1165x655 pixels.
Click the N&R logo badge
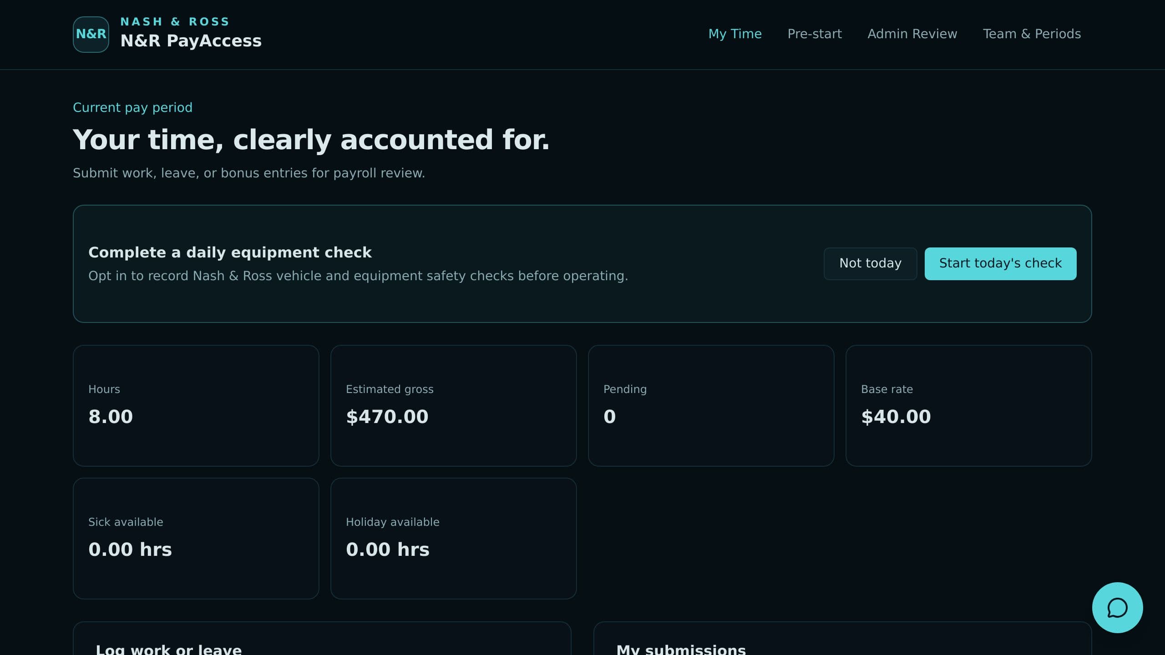coord(91,35)
